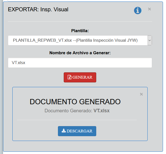Close the EXPORTAR dialog with the X
Image resolution: width=166 pixels, height=154 pixels.
click(x=149, y=9)
